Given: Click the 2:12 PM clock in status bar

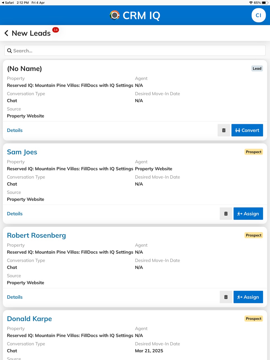Looking at the screenshot, I should (x=23, y=3).
